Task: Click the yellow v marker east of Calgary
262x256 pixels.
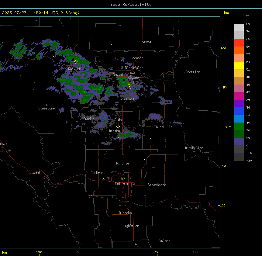Action: tap(130, 178)
